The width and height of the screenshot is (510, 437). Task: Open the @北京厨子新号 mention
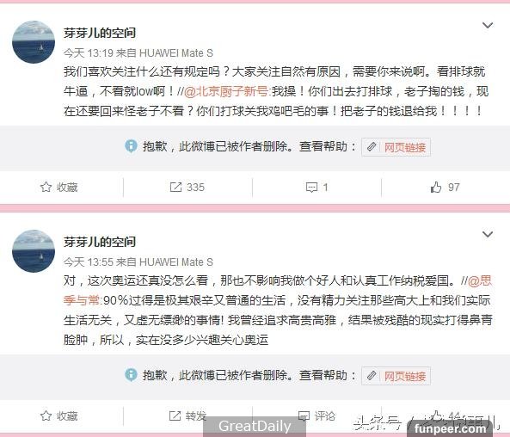click(x=226, y=91)
